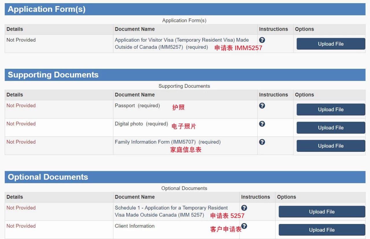Upload the Schedule 1 optional document

(x=322, y=212)
